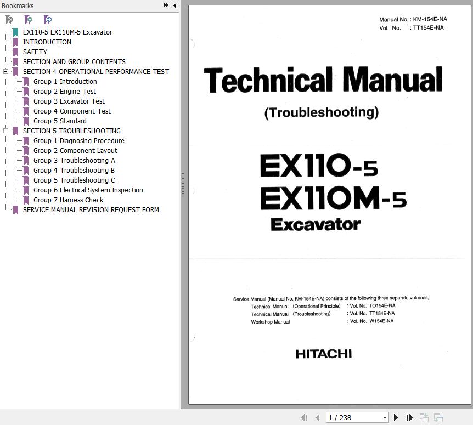Click Vol. No. W154E-NA text for Workshop Manual

point(371,321)
